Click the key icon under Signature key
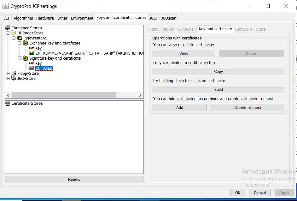297x201 pixels. pyautogui.click(x=32, y=63)
